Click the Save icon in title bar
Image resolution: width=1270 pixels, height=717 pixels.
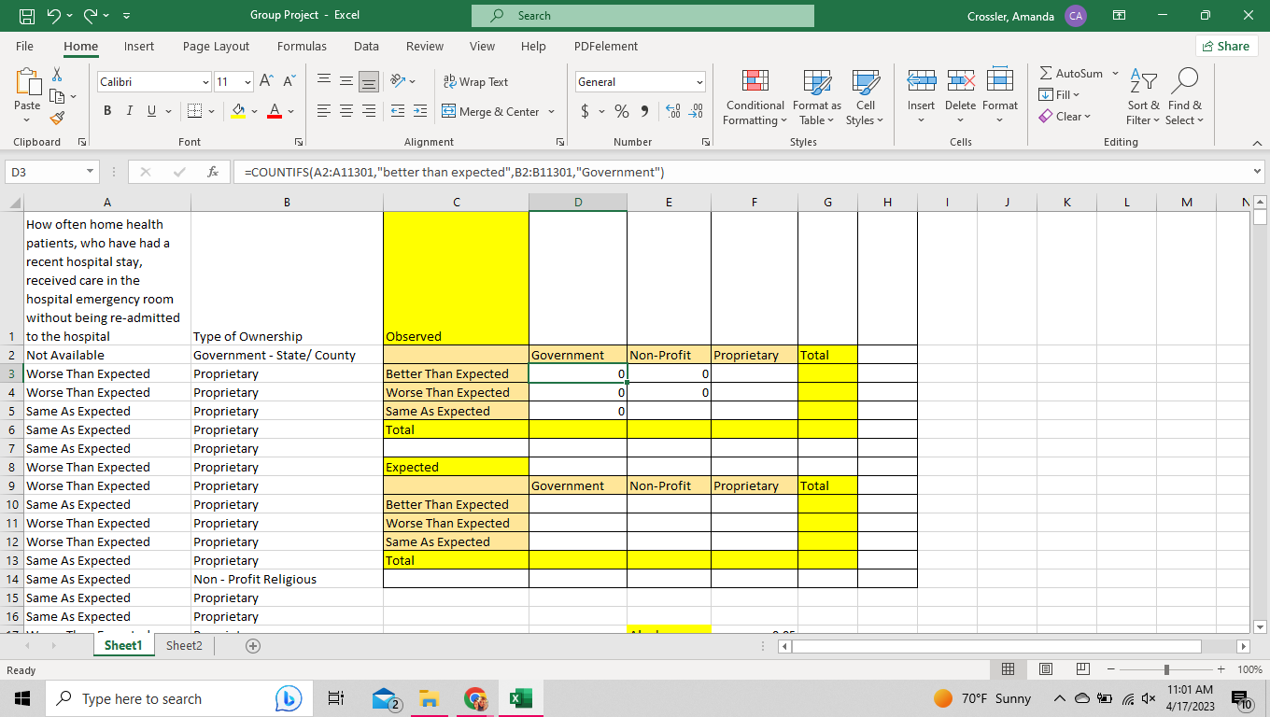(x=27, y=16)
